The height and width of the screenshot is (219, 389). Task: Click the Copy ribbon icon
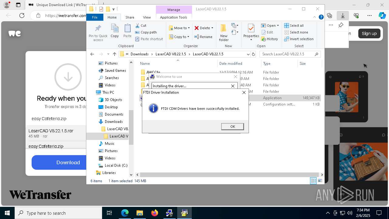coord(115,31)
